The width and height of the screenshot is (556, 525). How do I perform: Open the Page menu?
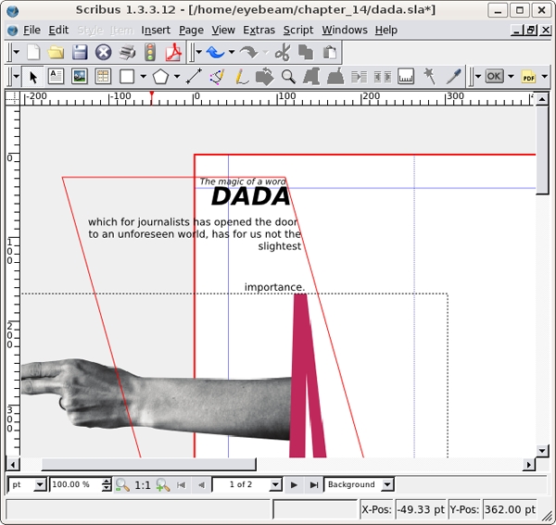click(x=191, y=31)
